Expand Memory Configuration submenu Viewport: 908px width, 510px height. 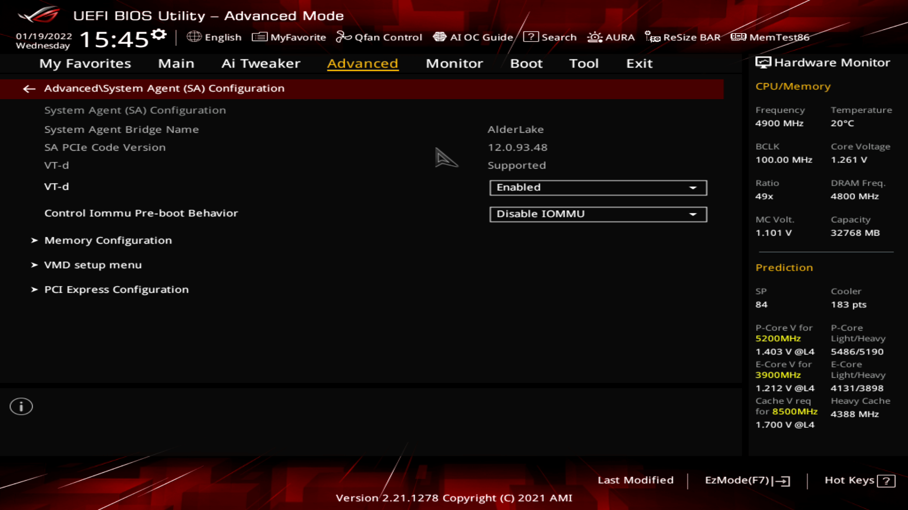coord(108,240)
